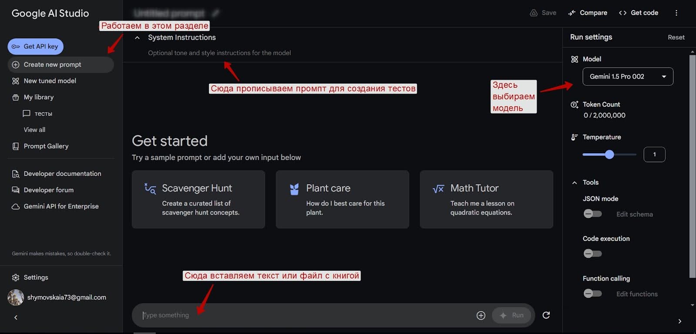This screenshot has width=696, height=334.
Task: Click the My library icon
Action: click(x=16, y=97)
